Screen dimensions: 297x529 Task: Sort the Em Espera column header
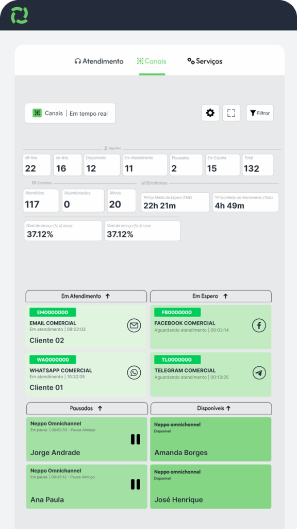(x=210, y=296)
